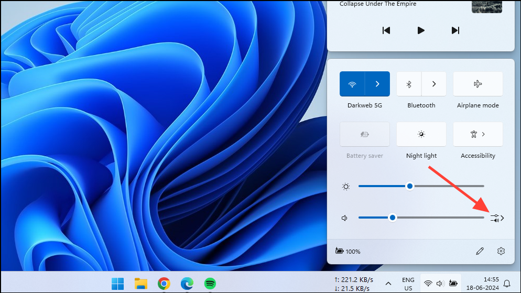Open the audio output device selector

click(497, 218)
